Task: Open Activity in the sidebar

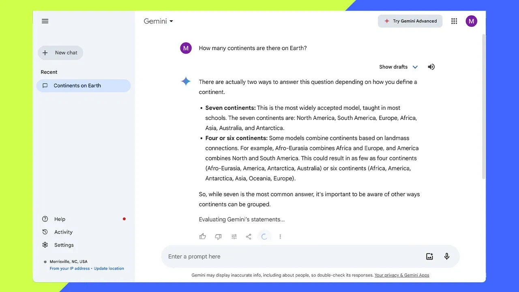Action: [x=63, y=232]
